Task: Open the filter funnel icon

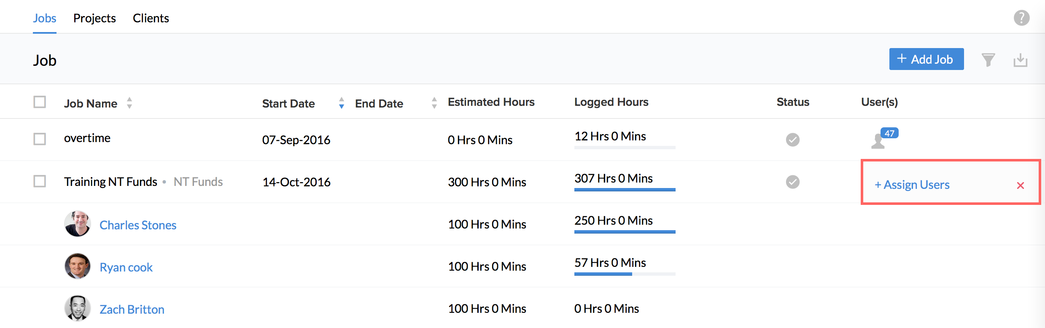Action: 988,60
